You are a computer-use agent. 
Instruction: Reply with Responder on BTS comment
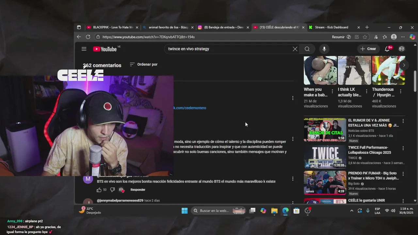coord(138,190)
